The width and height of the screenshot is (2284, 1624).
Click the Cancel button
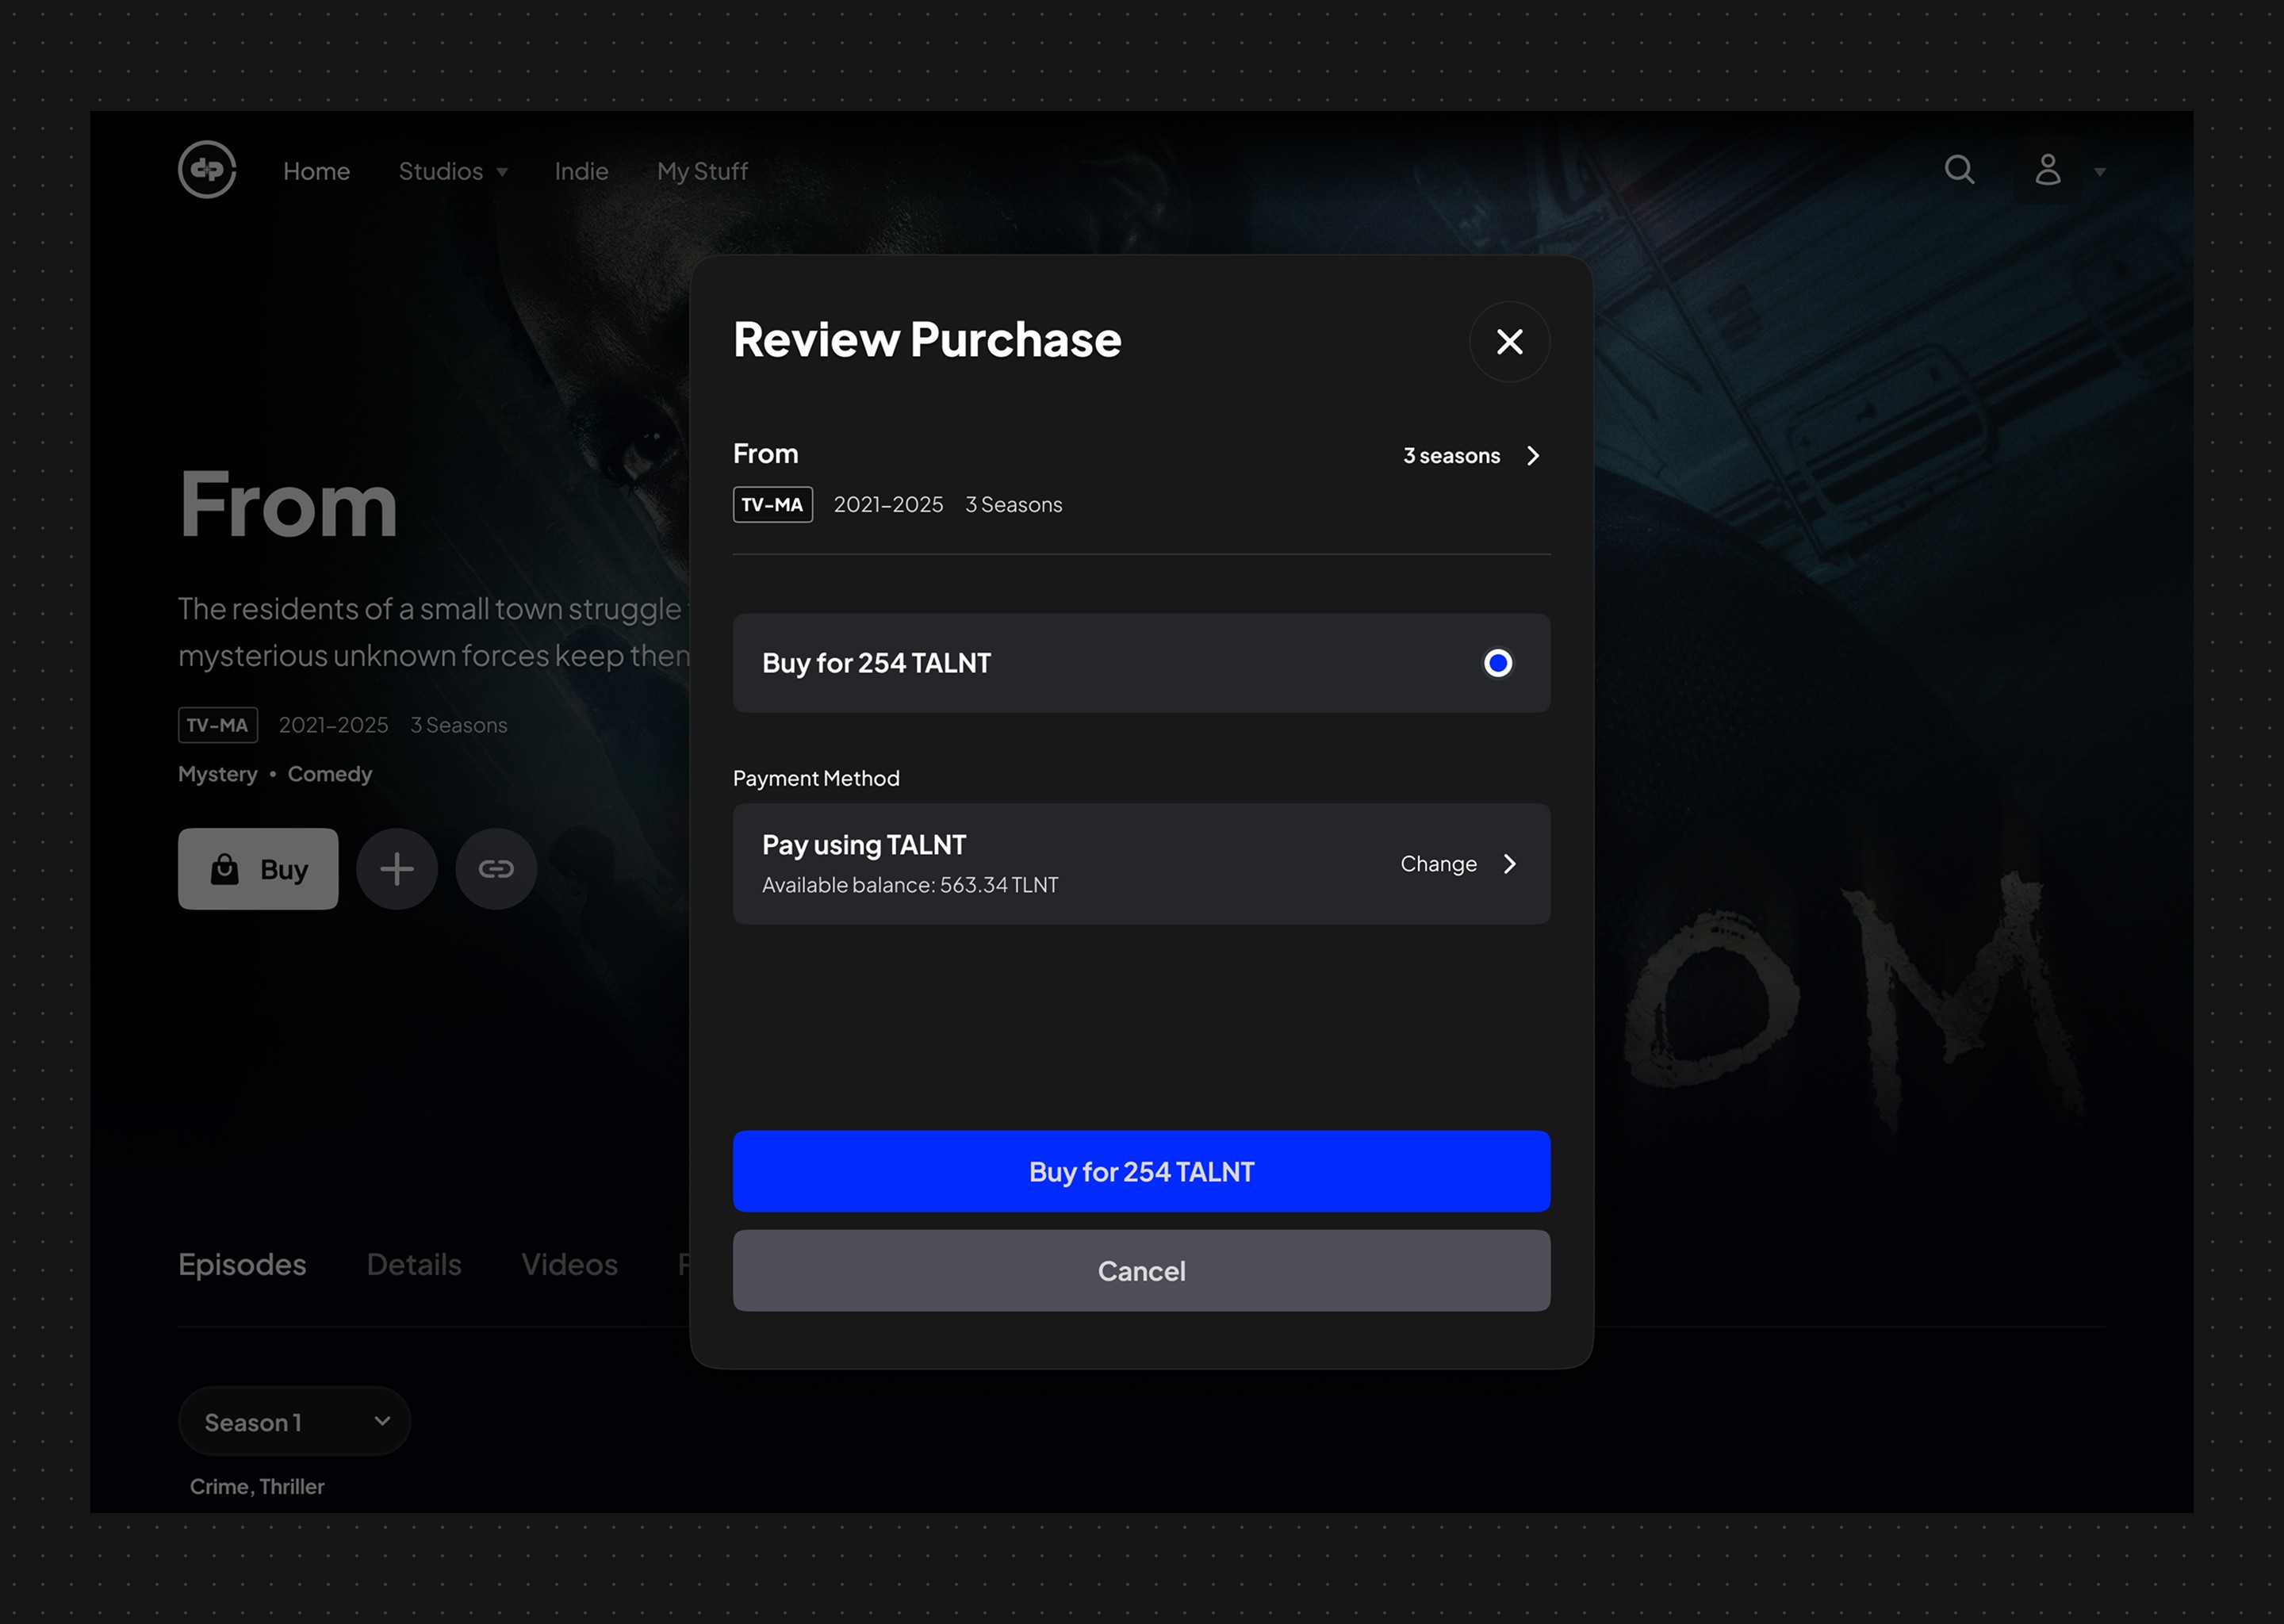coord(1141,1271)
